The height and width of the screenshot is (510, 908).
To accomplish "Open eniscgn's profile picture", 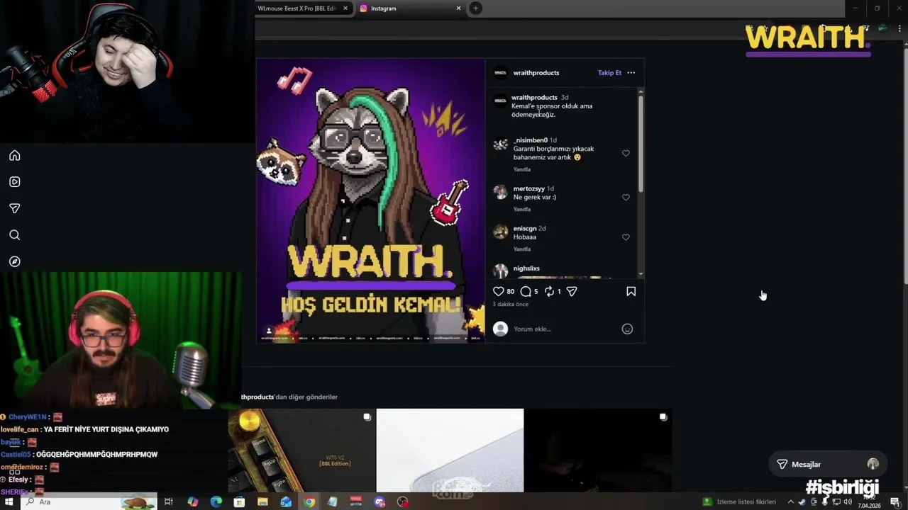I will coord(500,232).
